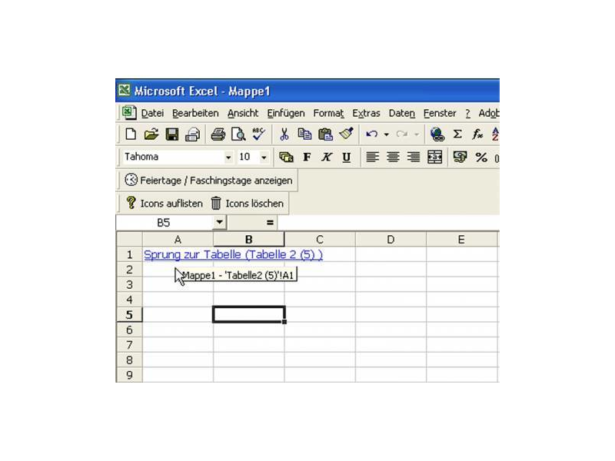Open the Bearbeiten menu
This screenshot has height=461, width=615.
[x=195, y=113]
